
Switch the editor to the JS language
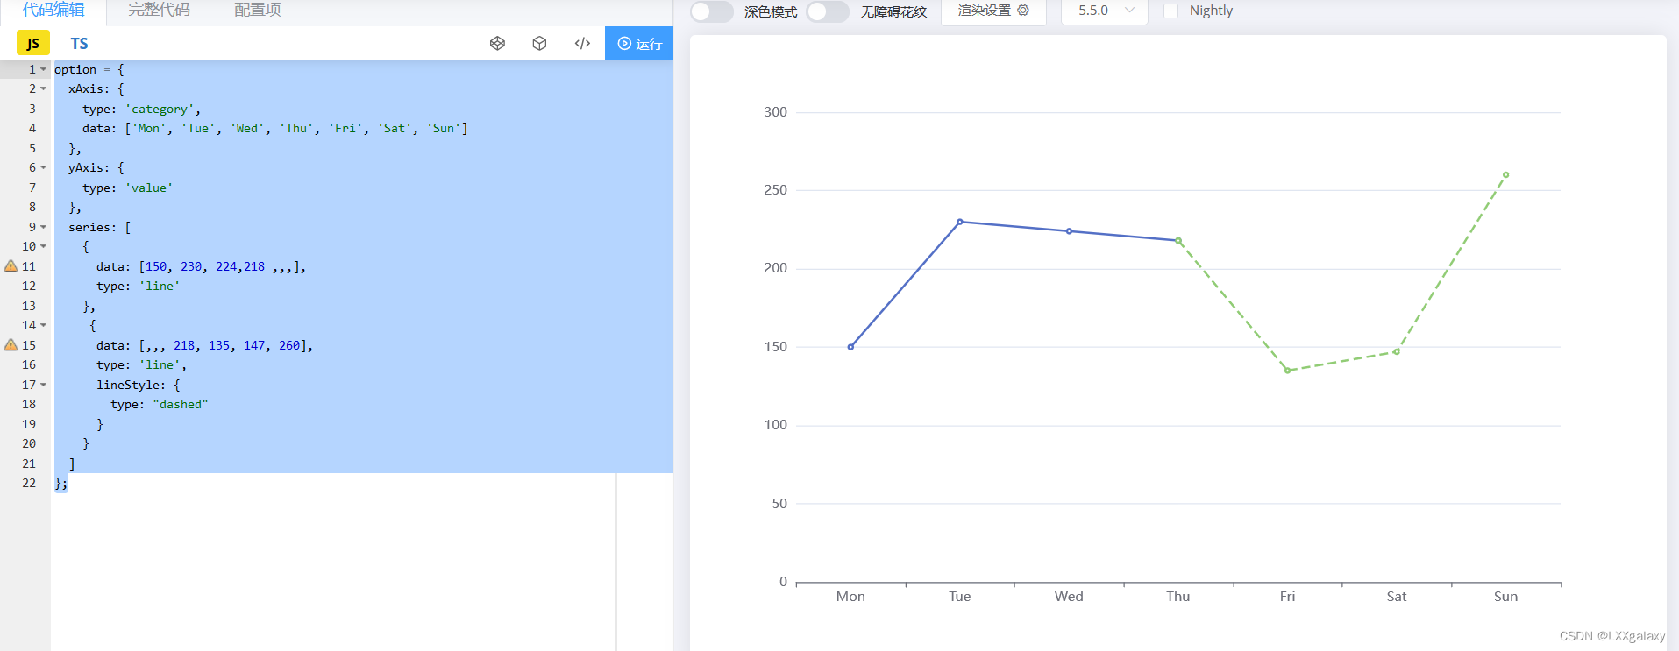[x=33, y=43]
